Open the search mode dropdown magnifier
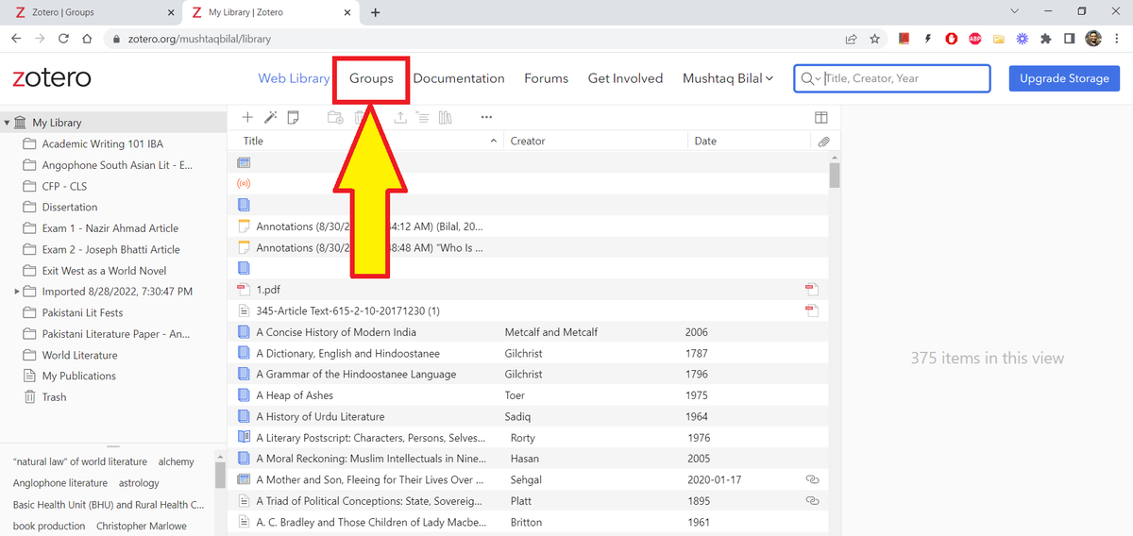 coord(811,78)
